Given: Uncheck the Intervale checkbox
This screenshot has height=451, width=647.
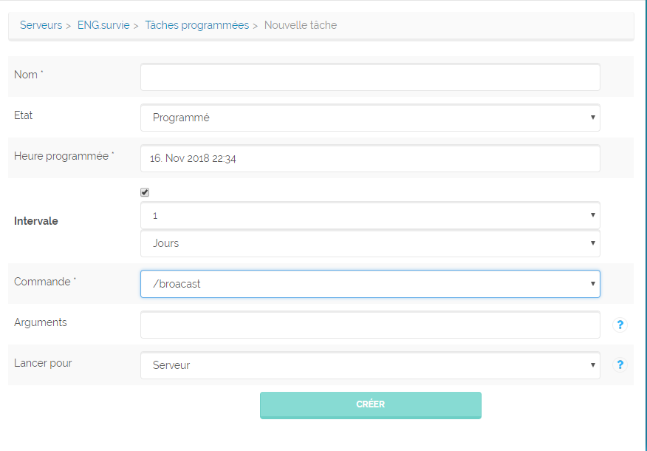Looking at the screenshot, I should (x=145, y=192).
